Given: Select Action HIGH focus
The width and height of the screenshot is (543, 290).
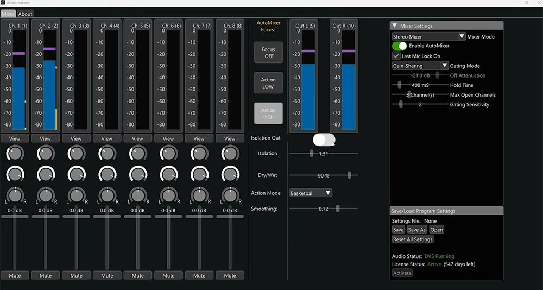Looking at the screenshot, I should (x=268, y=114).
